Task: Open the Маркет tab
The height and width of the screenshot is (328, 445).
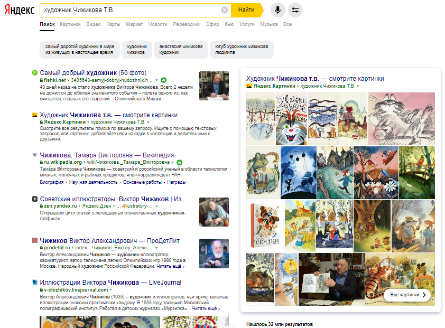Action: coord(134,24)
